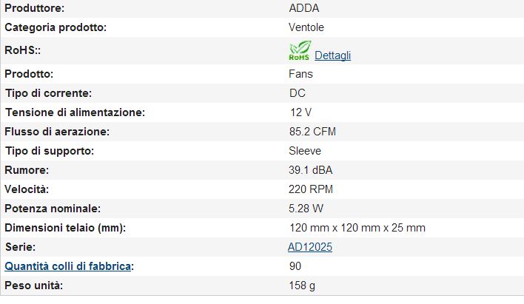Open the AD12025 series link
Image resolution: width=524 pixels, height=304 pixels.
pos(309,247)
